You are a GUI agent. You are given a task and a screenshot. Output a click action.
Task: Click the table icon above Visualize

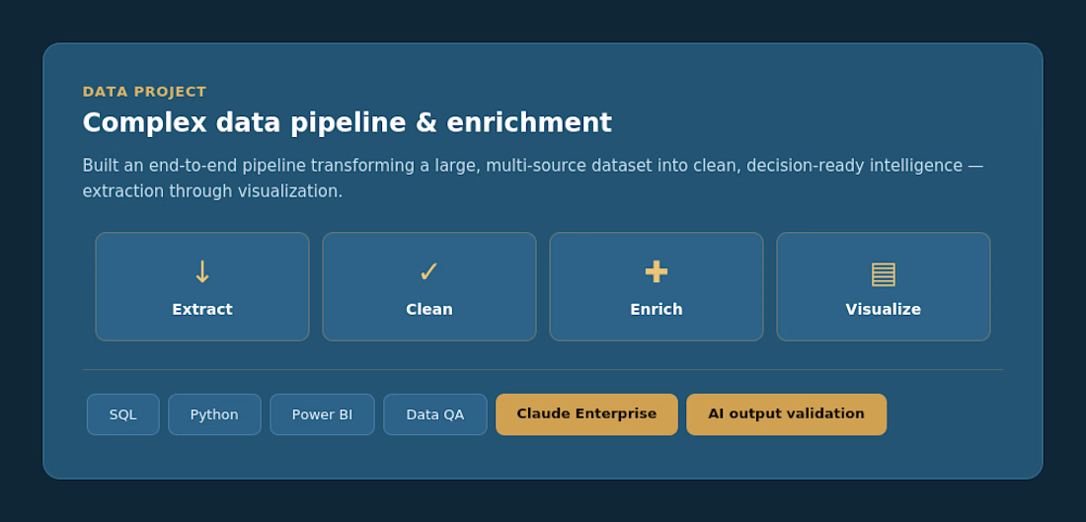point(883,274)
